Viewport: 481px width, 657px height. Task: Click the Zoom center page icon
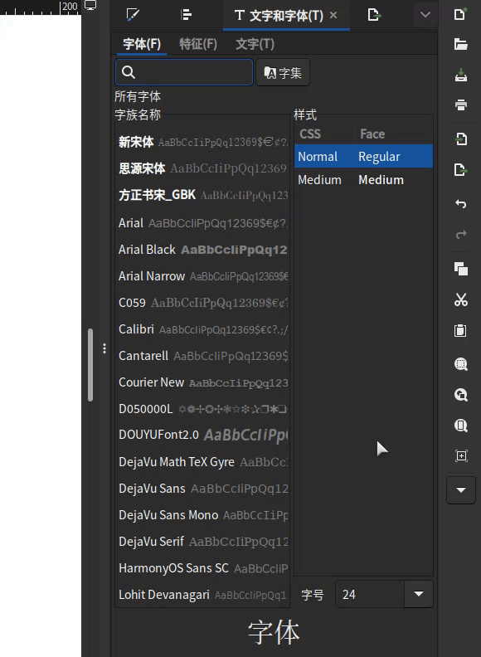(461, 456)
